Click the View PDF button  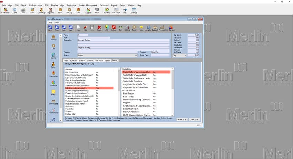click(194, 120)
